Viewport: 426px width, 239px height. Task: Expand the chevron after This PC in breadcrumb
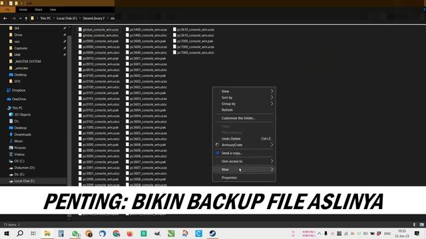coord(54,19)
